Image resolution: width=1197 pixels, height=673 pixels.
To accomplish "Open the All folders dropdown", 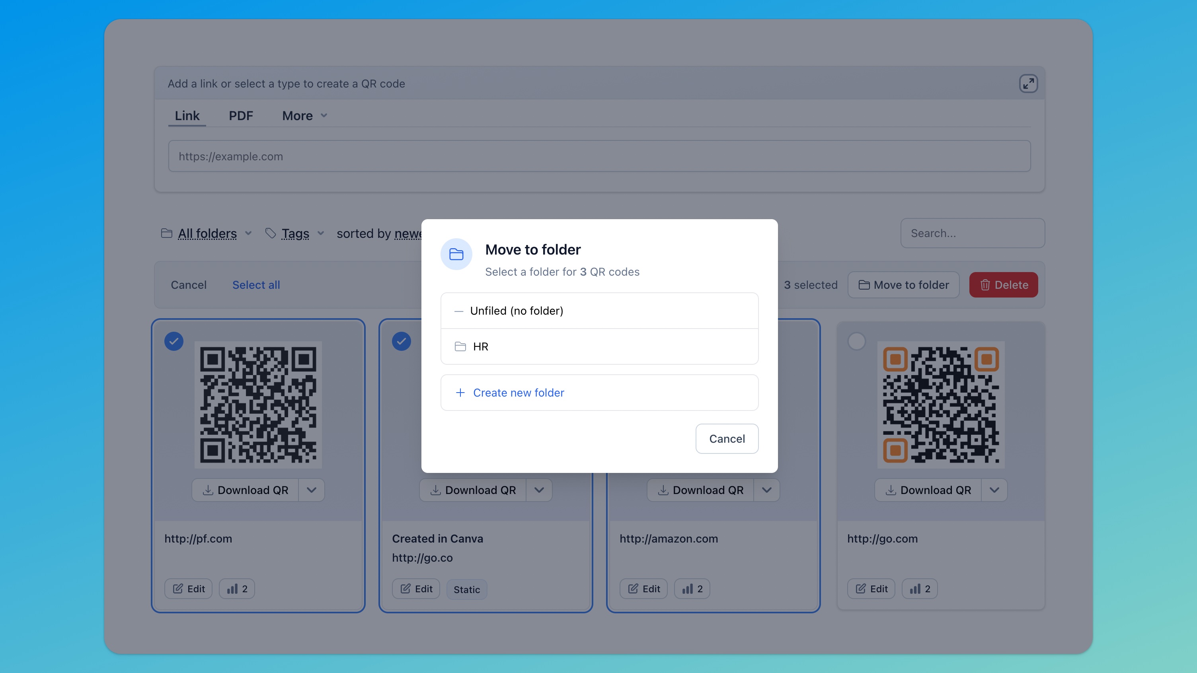I will [207, 233].
